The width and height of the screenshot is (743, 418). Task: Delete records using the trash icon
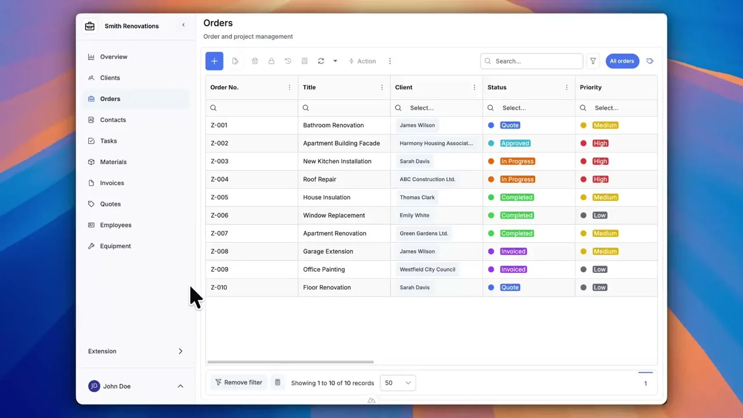(255, 61)
